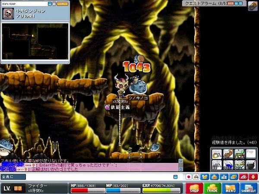
Task: Open the Cash SHOP button
Action: (x=195, y=188)
